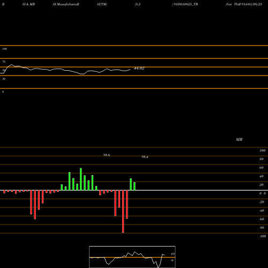The image size is (268, 268).
Task: Click the last green bar on the histogram
Action: (x=135, y=187)
